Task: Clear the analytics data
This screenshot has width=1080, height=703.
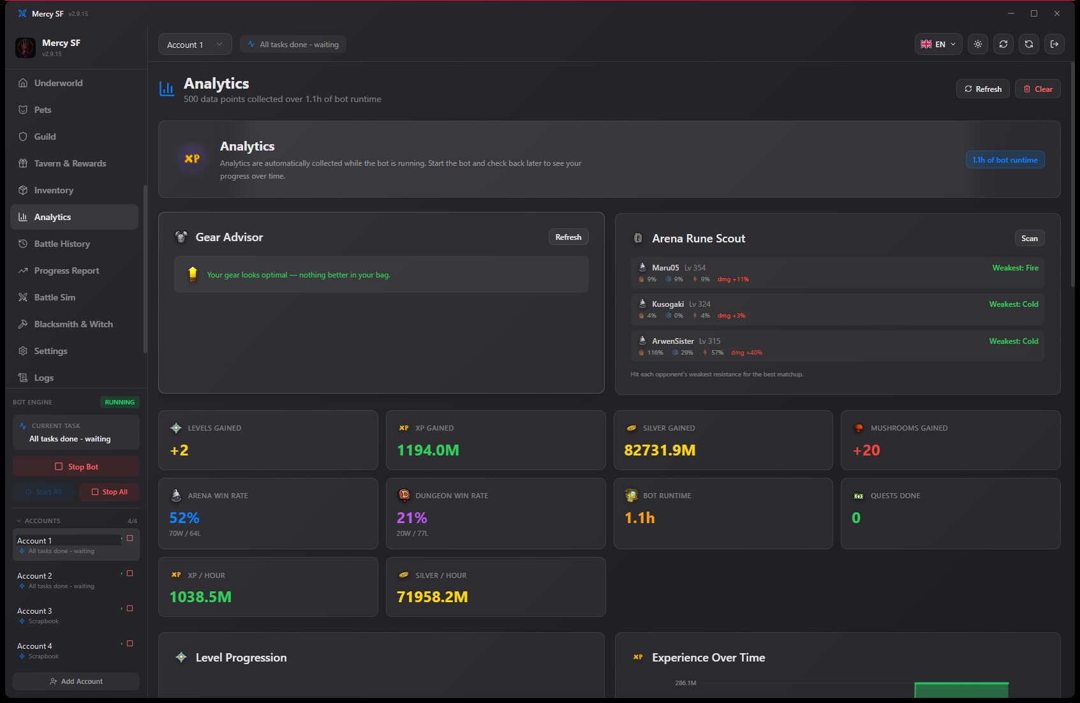Action: click(x=1038, y=89)
